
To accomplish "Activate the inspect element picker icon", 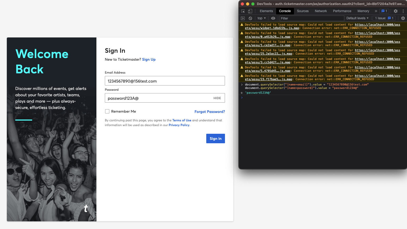I will point(243,11).
